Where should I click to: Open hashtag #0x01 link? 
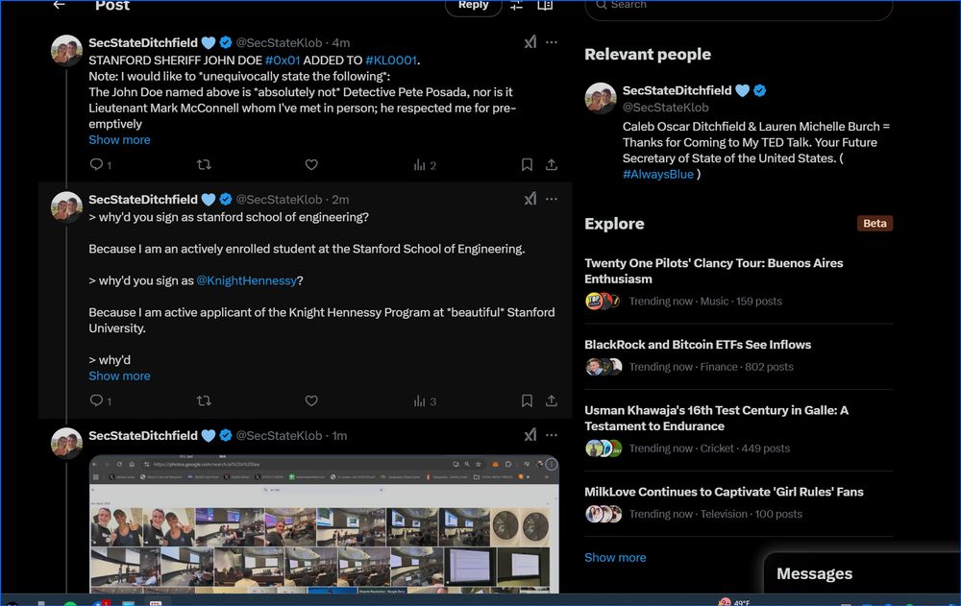point(283,61)
